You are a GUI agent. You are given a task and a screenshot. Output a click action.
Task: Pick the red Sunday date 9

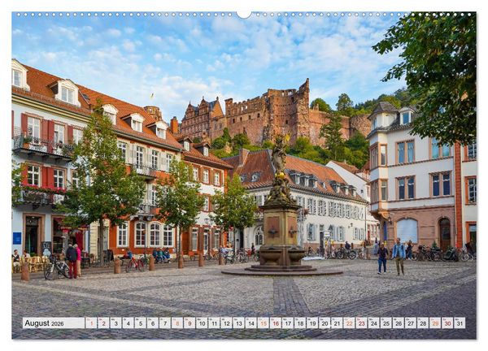pos(190,323)
